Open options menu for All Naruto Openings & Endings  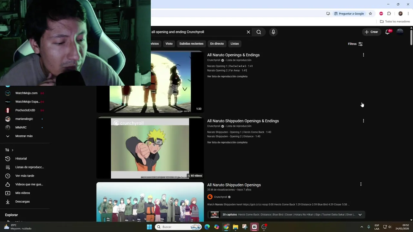(363, 55)
